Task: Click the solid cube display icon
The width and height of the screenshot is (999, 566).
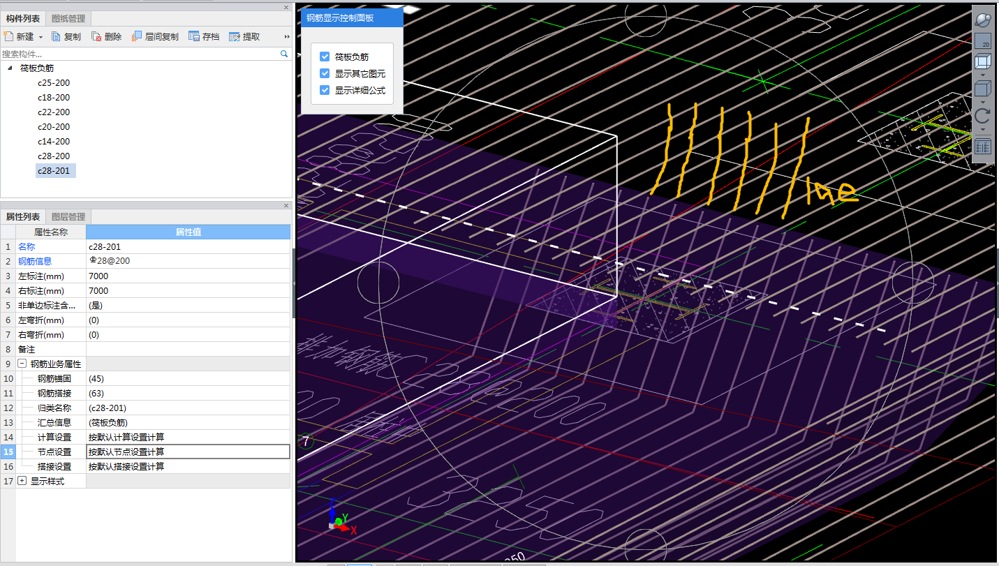Action: (x=982, y=89)
